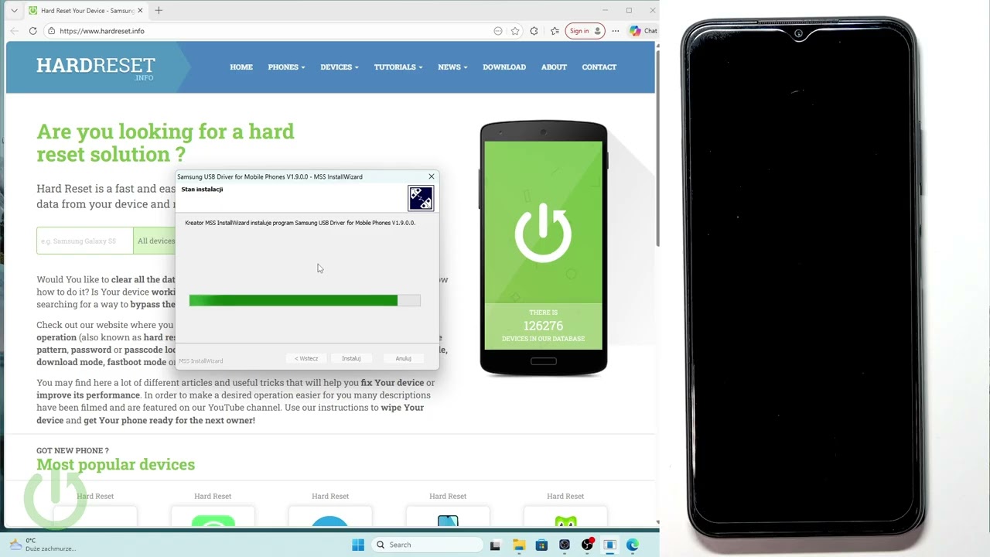This screenshot has height=557, width=990.
Task: Open File Explorer from the taskbar
Action: [519, 545]
